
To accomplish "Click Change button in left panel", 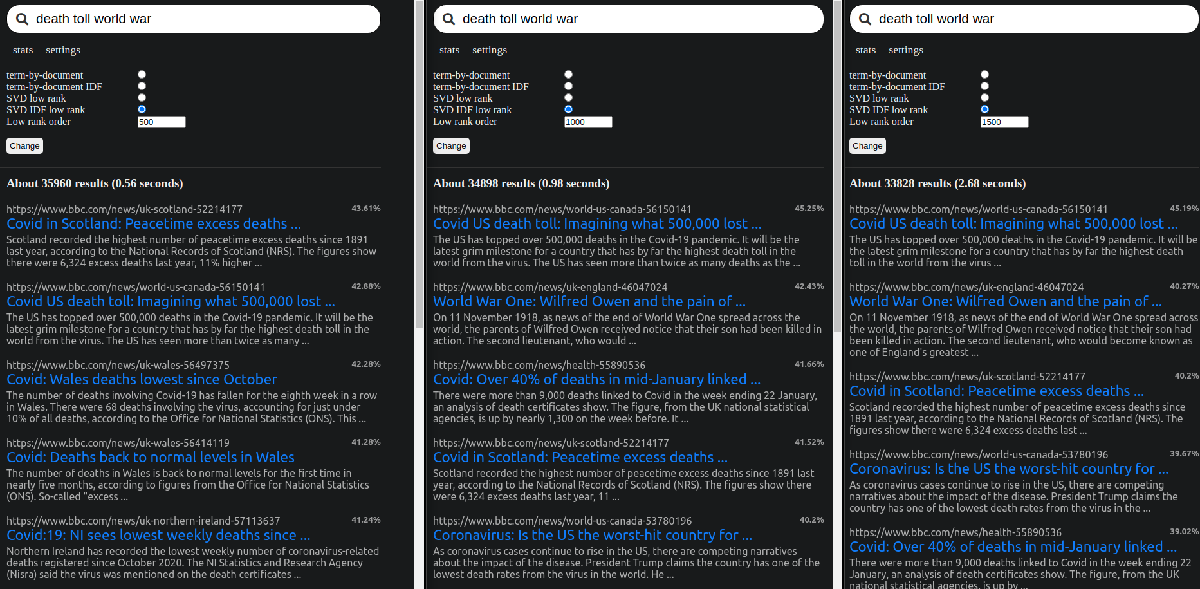I will (24, 146).
